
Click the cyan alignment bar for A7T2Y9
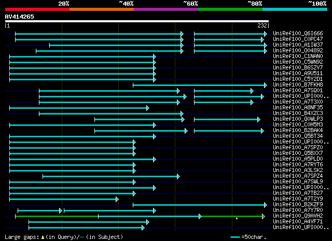[64, 200]
